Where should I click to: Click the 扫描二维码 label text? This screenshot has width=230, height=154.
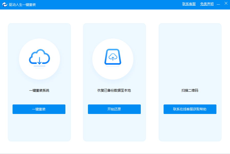tap(190, 90)
